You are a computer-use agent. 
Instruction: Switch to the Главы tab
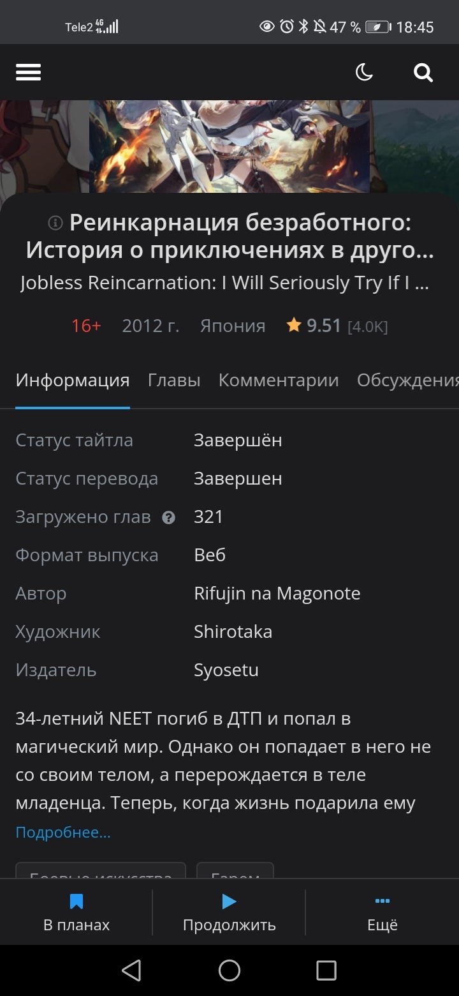coord(174,381)
